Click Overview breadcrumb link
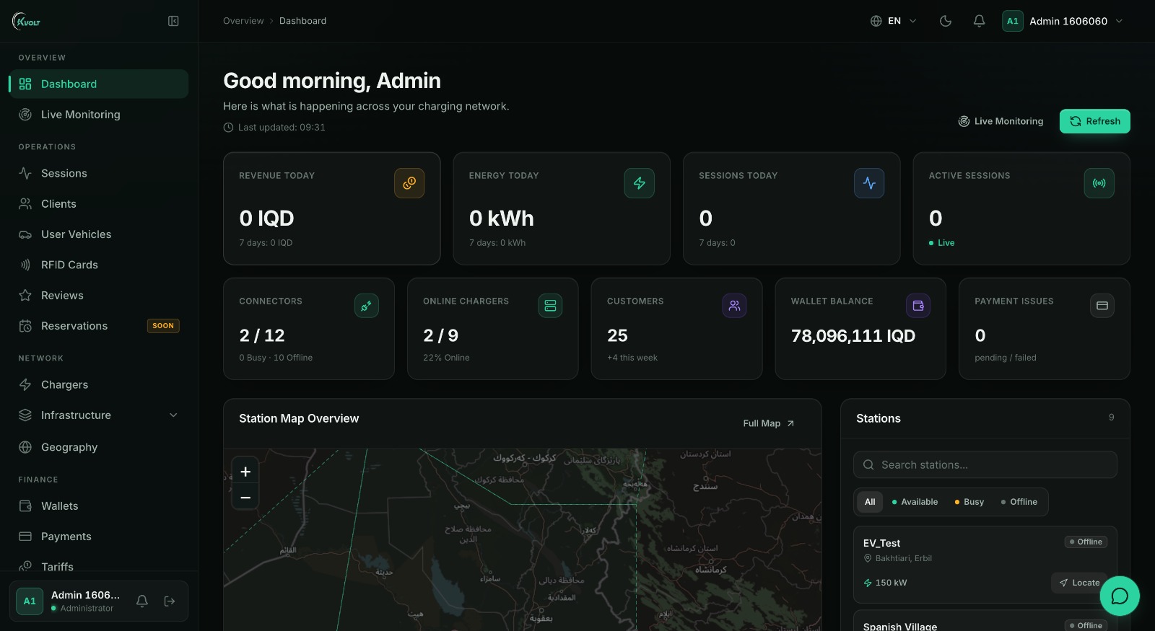 tap(243, 21)
